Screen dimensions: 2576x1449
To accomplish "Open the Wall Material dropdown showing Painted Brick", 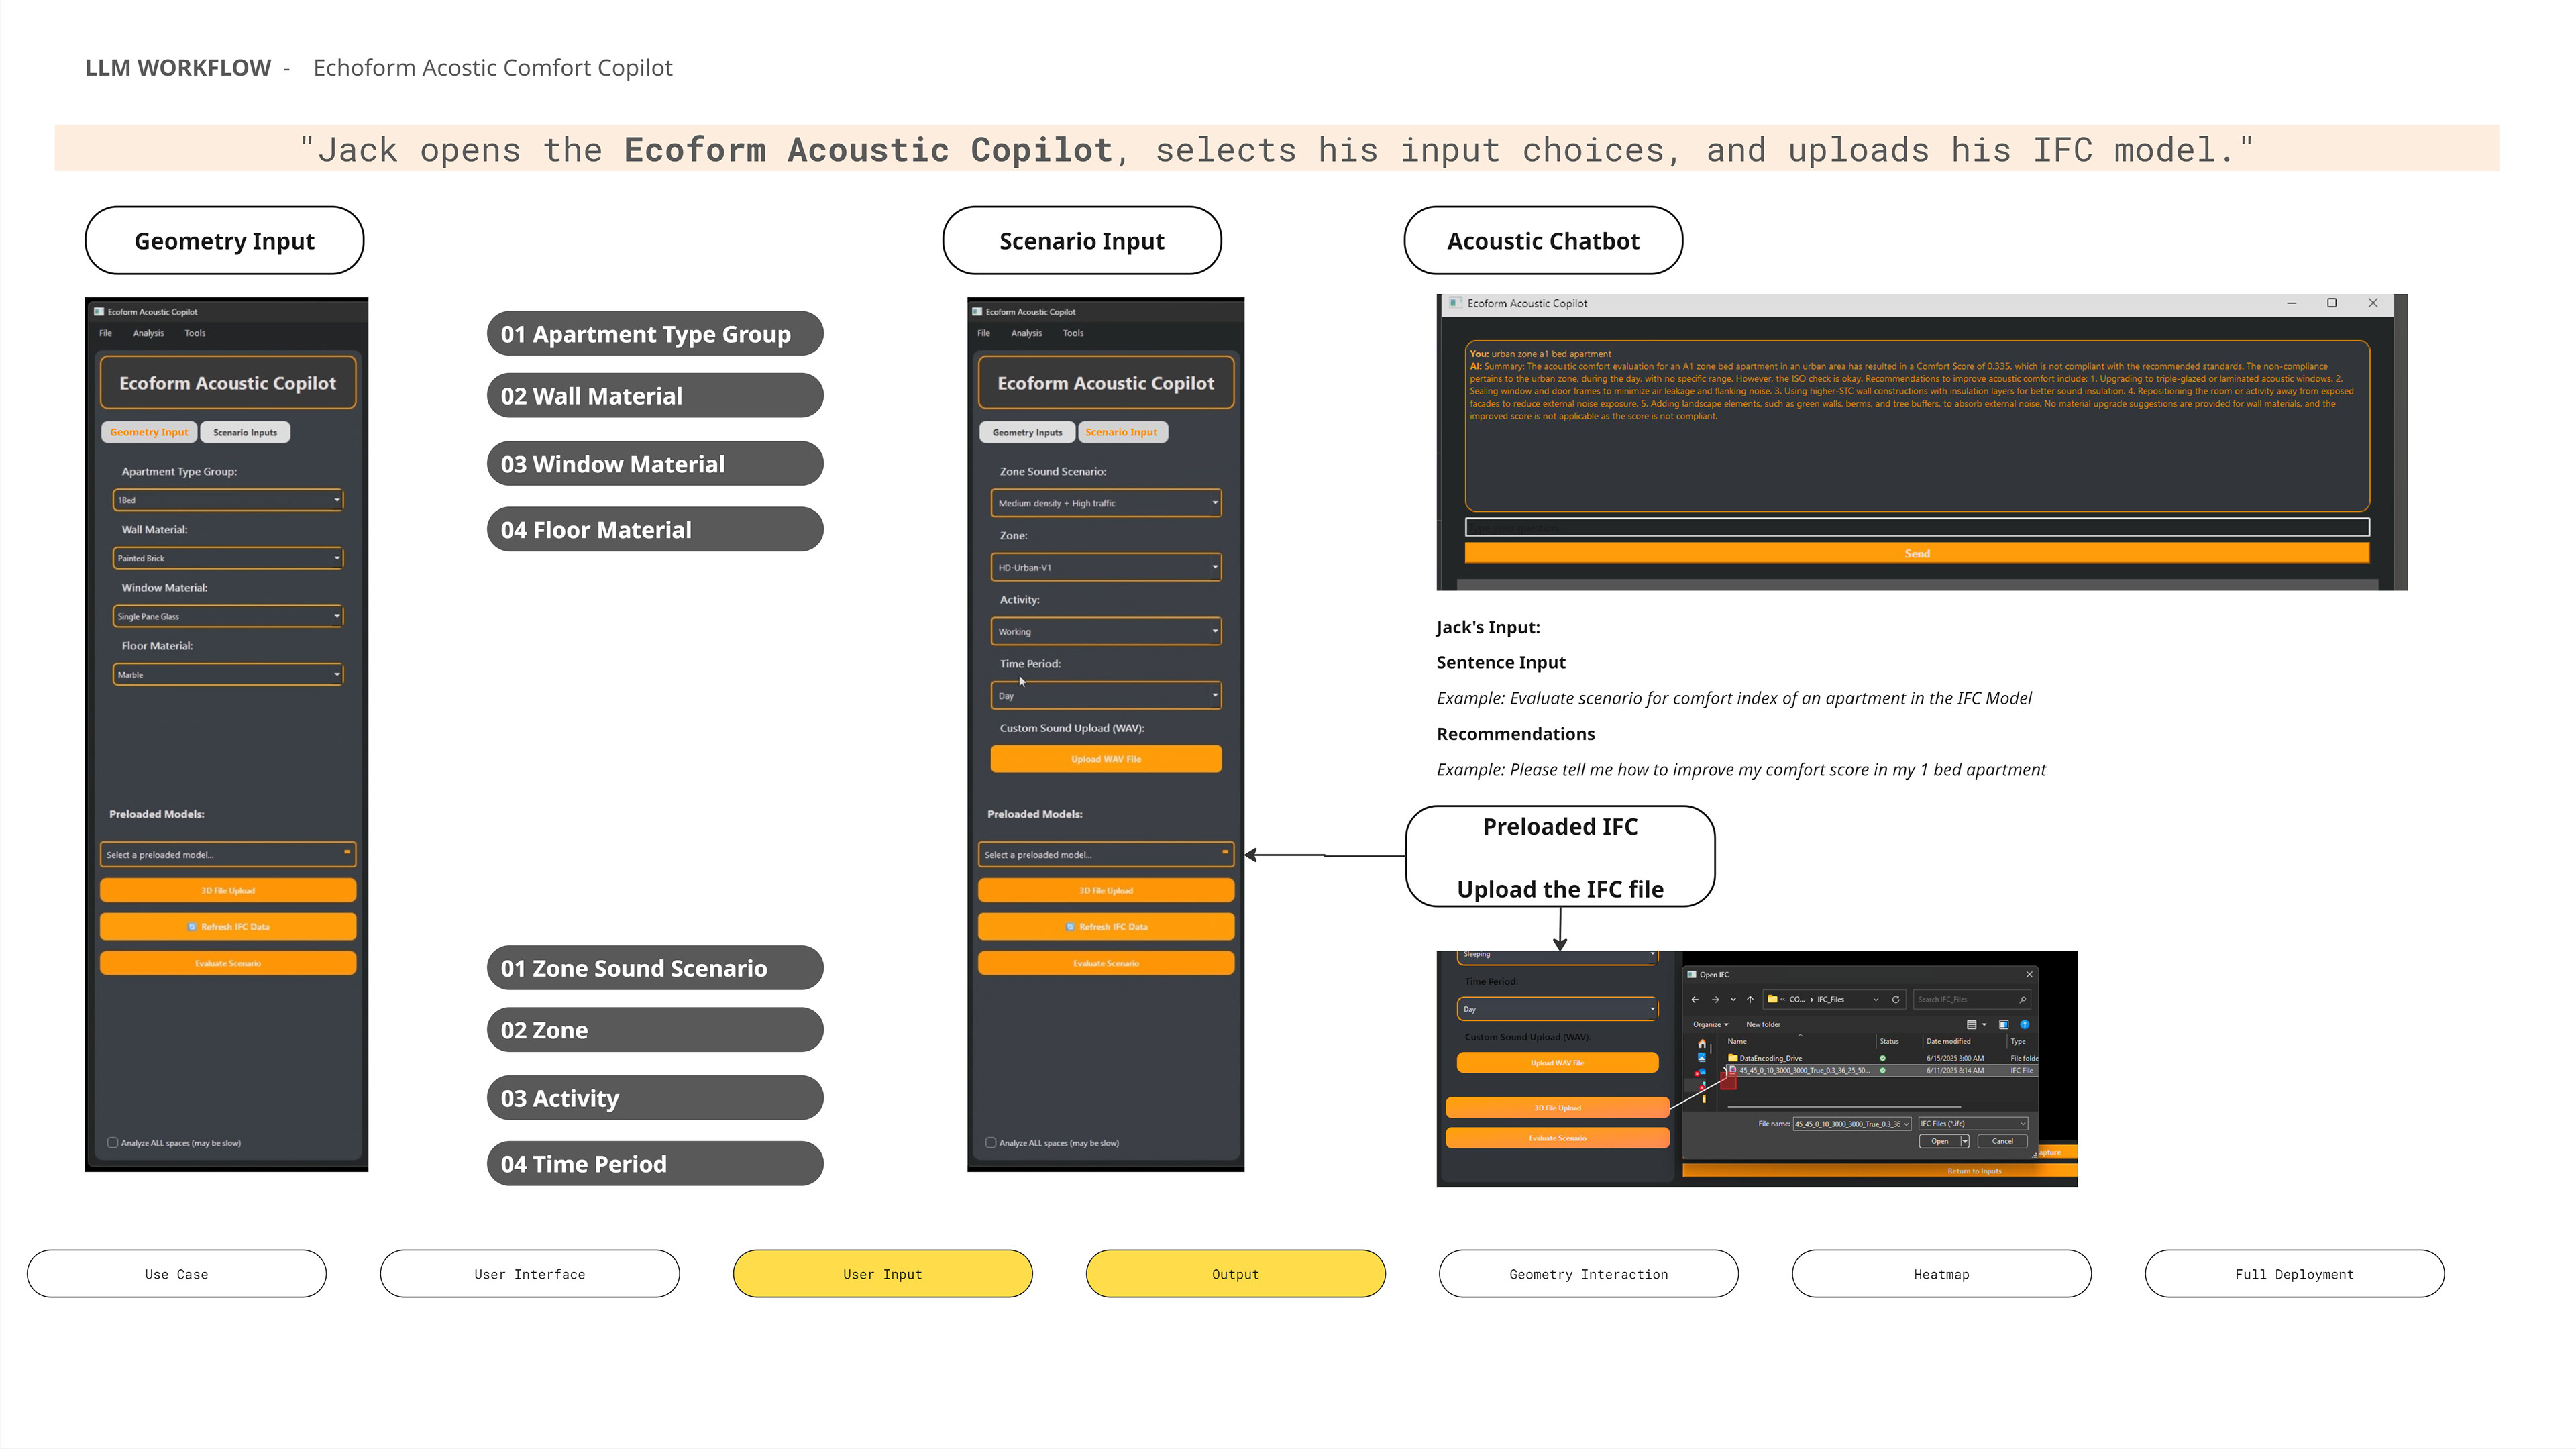I will pos(228,558).
